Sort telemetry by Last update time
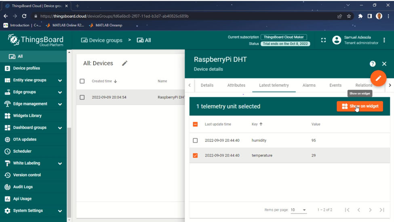Image resolution: width=394 pixels, height=222 pixels. 218,124
